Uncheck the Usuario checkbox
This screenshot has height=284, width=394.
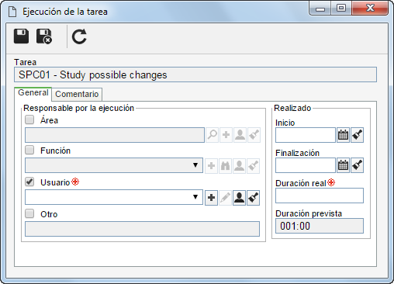[29, 182]
